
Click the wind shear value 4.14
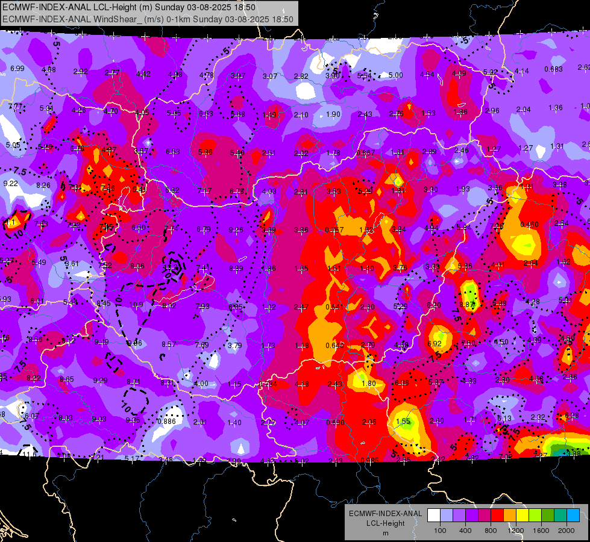521,70
